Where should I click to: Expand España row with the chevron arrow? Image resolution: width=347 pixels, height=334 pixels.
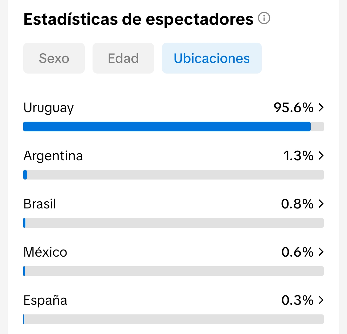point(321,300)
